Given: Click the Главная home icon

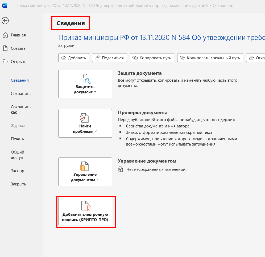Looking at the screenshot, I should click(x=5, y=35).
